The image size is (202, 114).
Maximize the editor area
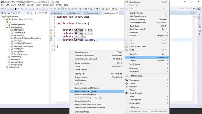194,13
